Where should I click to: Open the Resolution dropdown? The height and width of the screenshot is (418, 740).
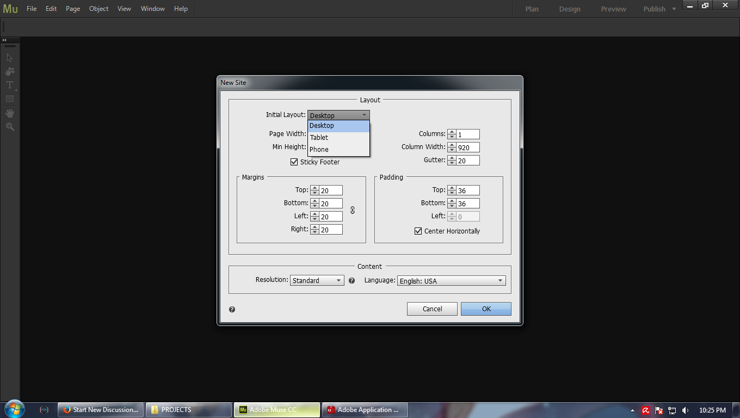click(x=317, y=281)
